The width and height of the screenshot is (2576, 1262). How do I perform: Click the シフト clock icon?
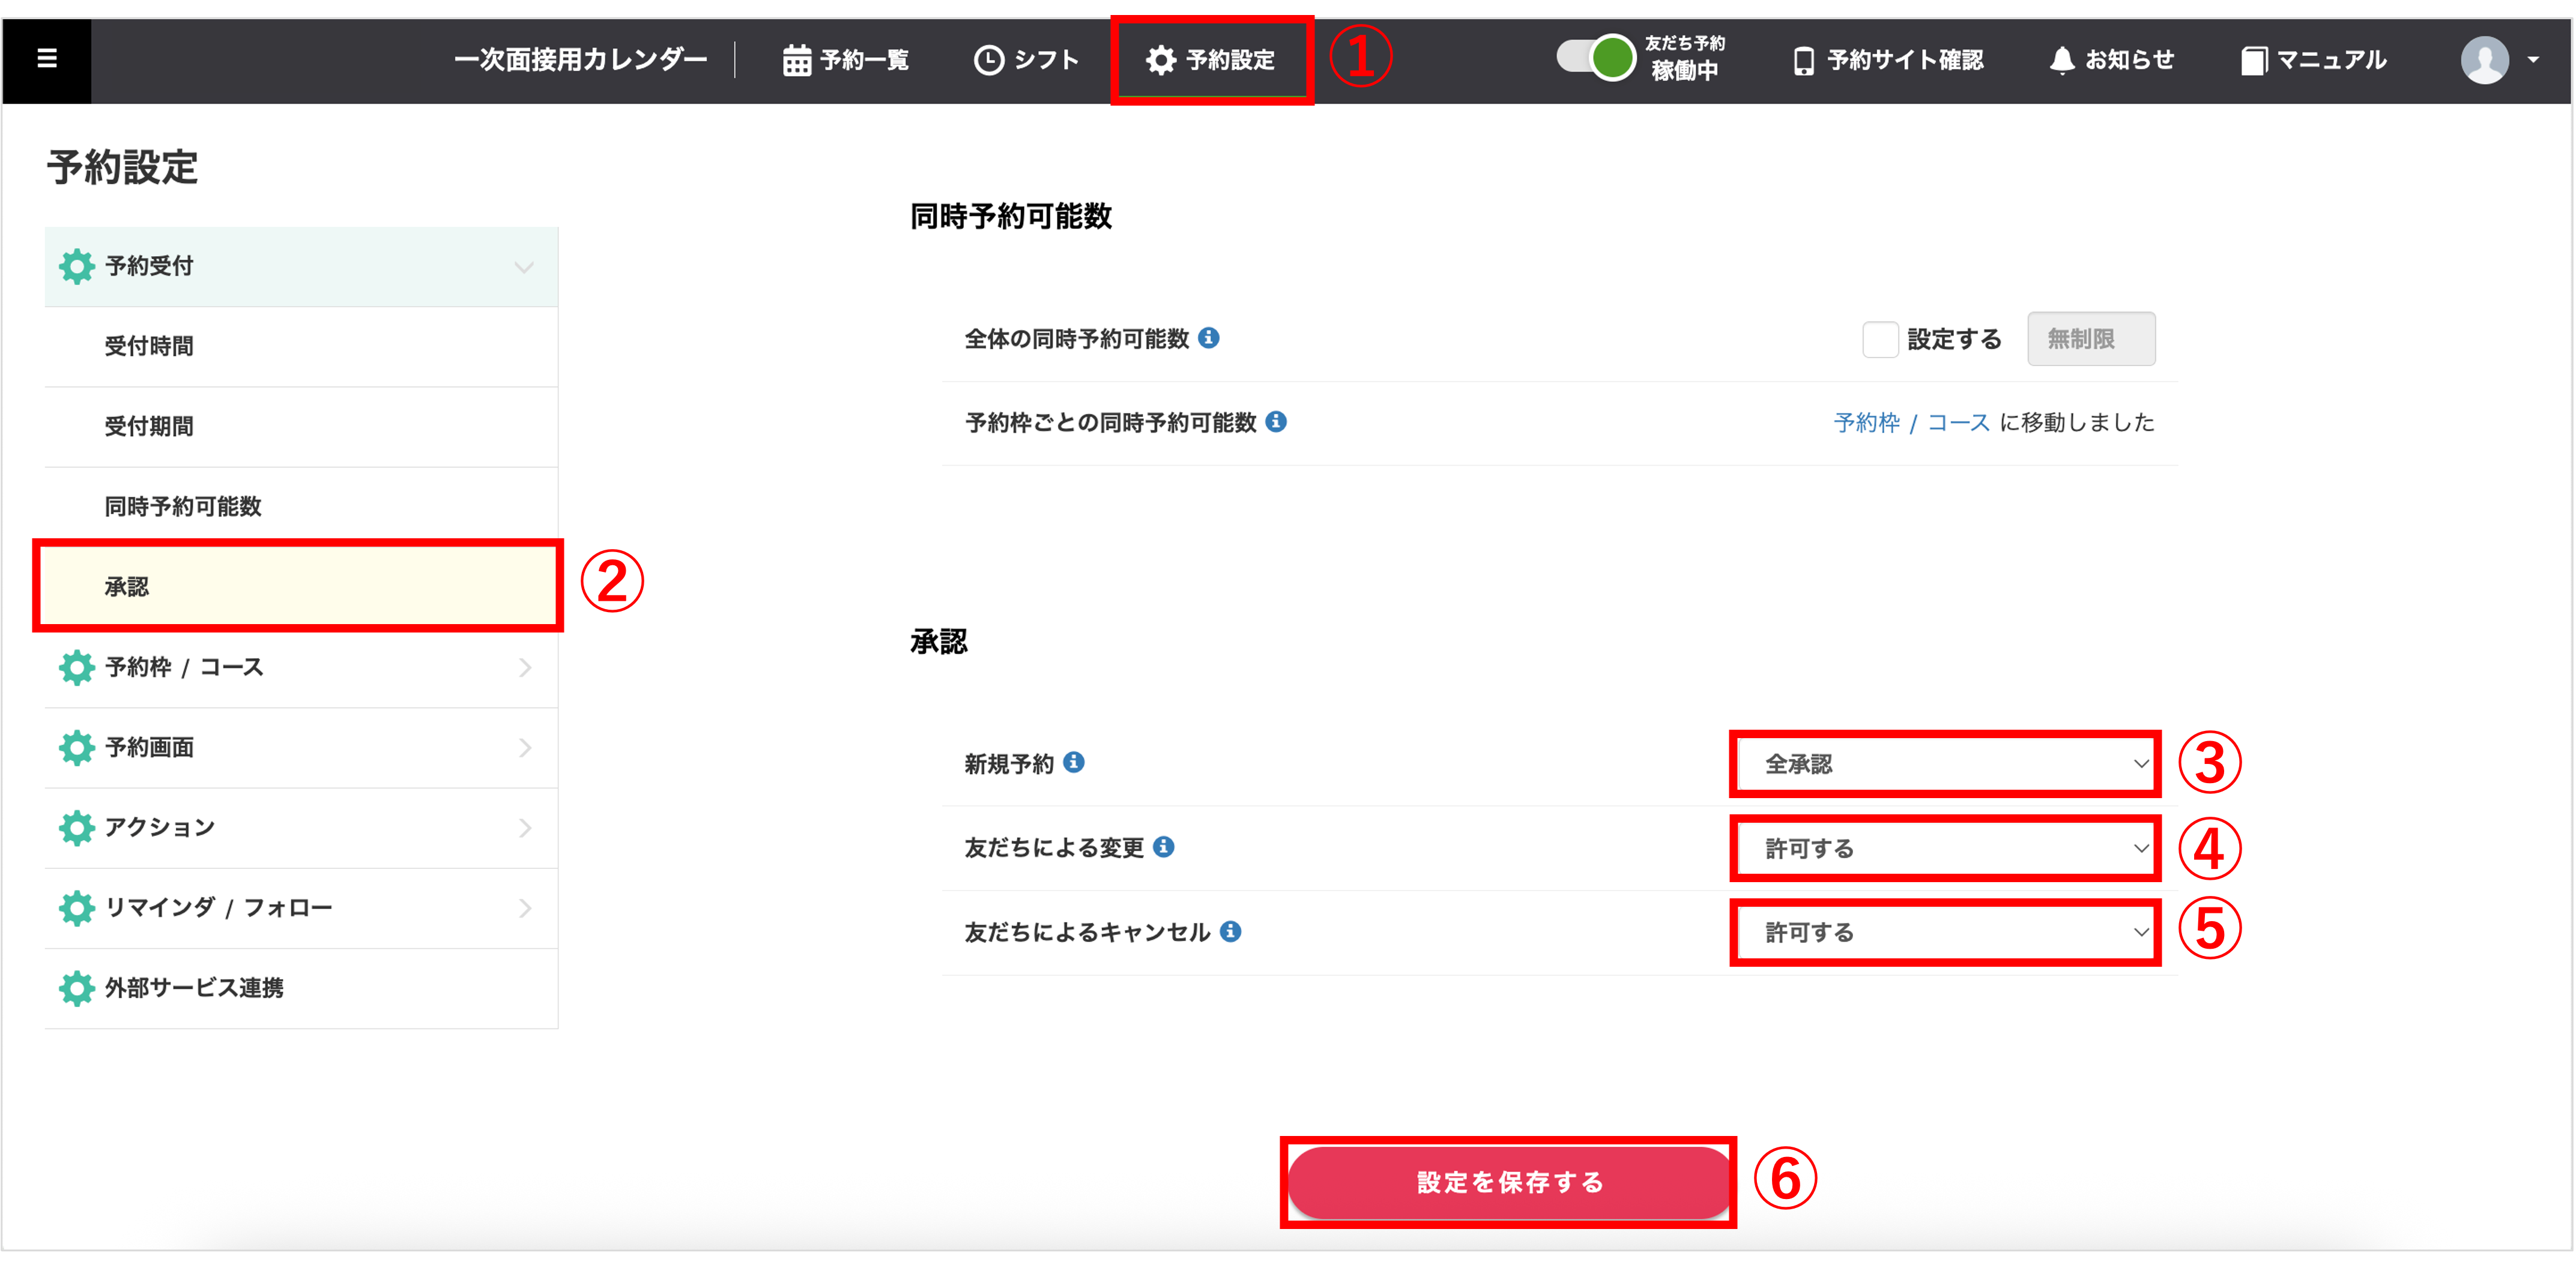[x=988, y=61]
